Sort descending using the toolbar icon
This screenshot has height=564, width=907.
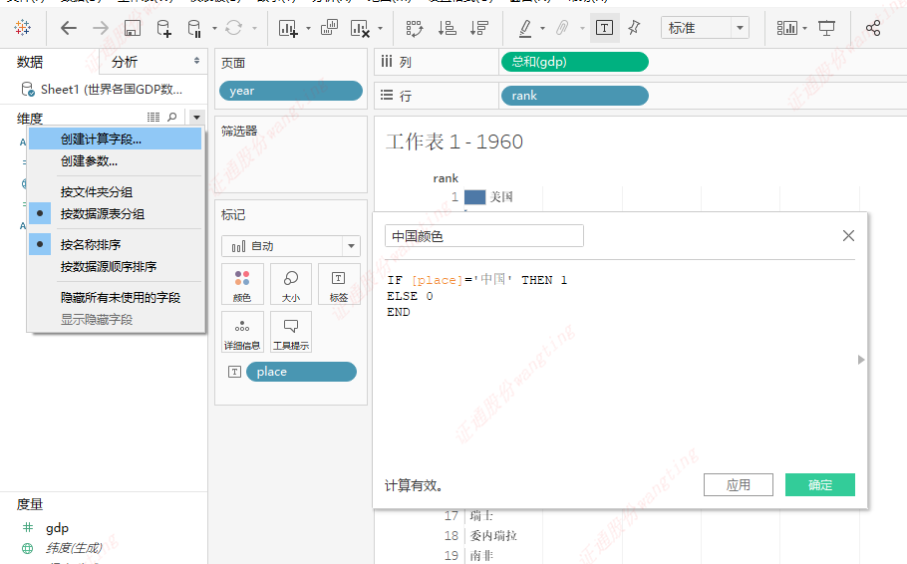coord(479,28)
